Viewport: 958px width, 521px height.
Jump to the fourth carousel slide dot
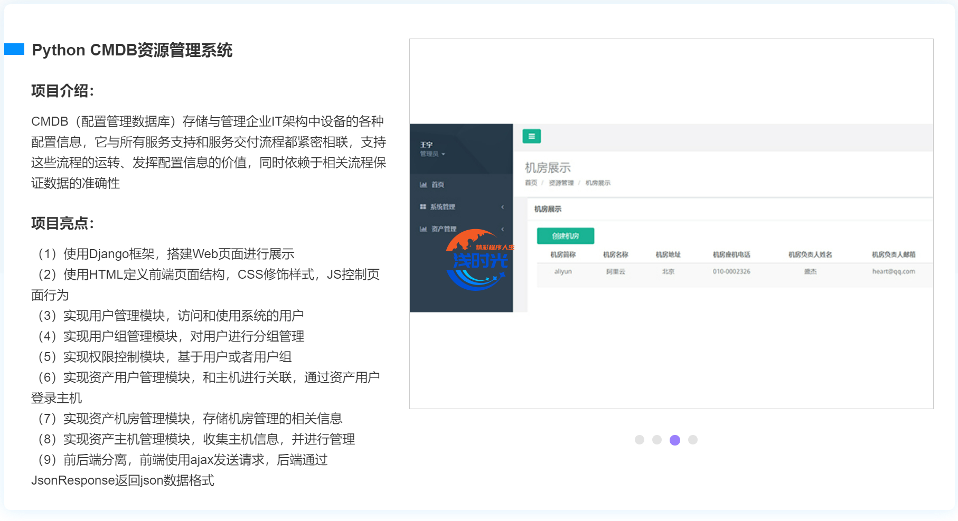pyautogui.click(x=692, y=440)
